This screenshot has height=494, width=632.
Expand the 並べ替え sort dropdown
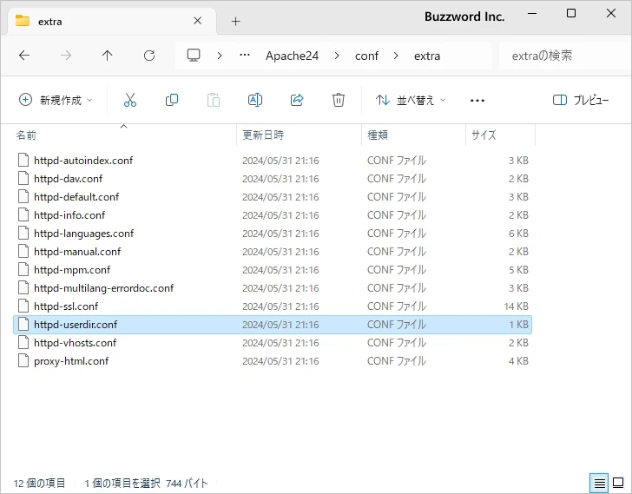tap(411, 100)
